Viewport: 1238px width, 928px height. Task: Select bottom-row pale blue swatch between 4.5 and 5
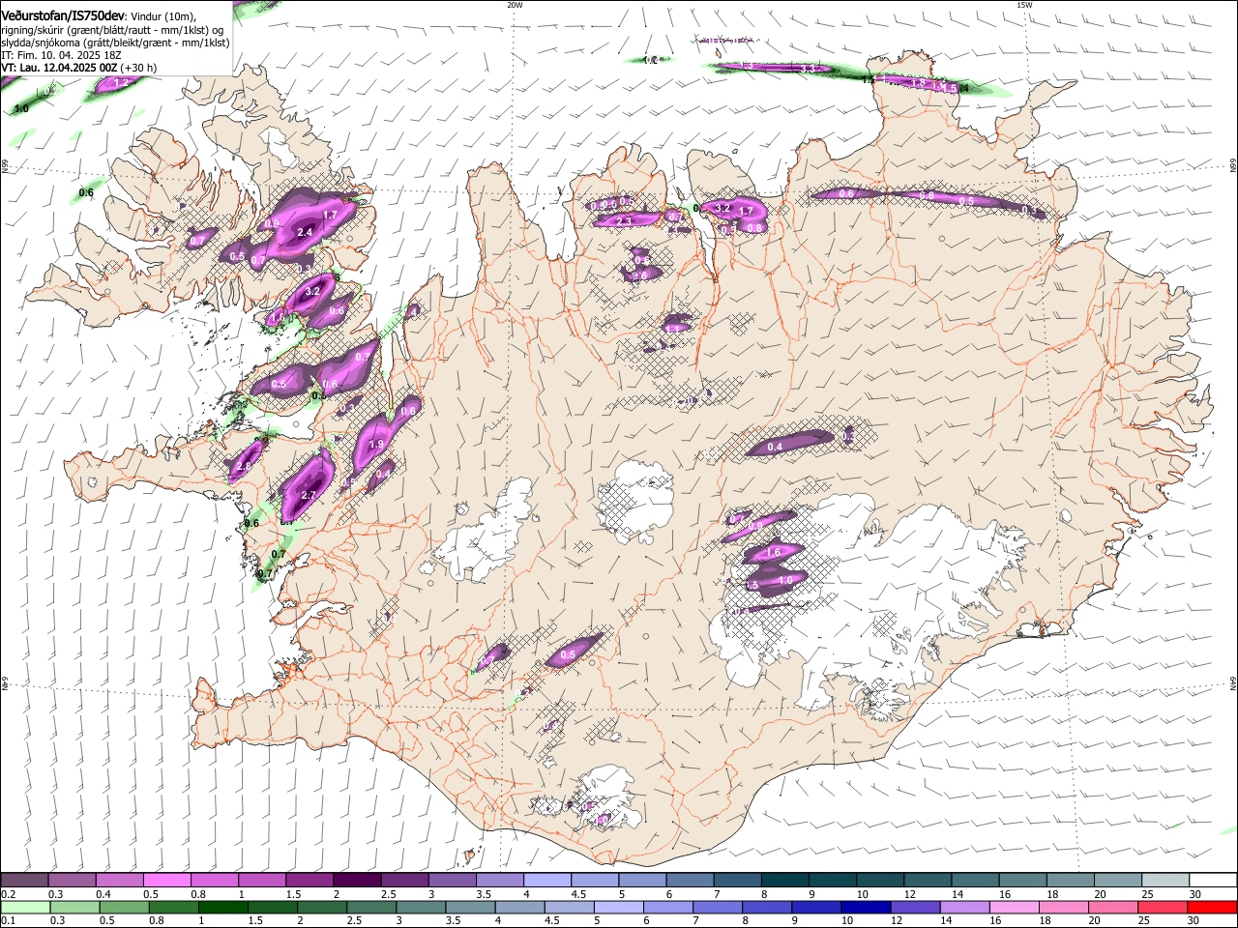[x=569, y=907]
